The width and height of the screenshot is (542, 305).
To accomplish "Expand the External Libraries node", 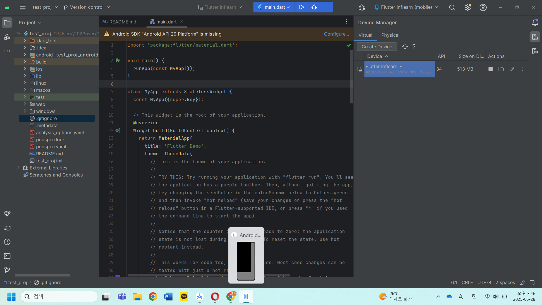I will point(18,168).
